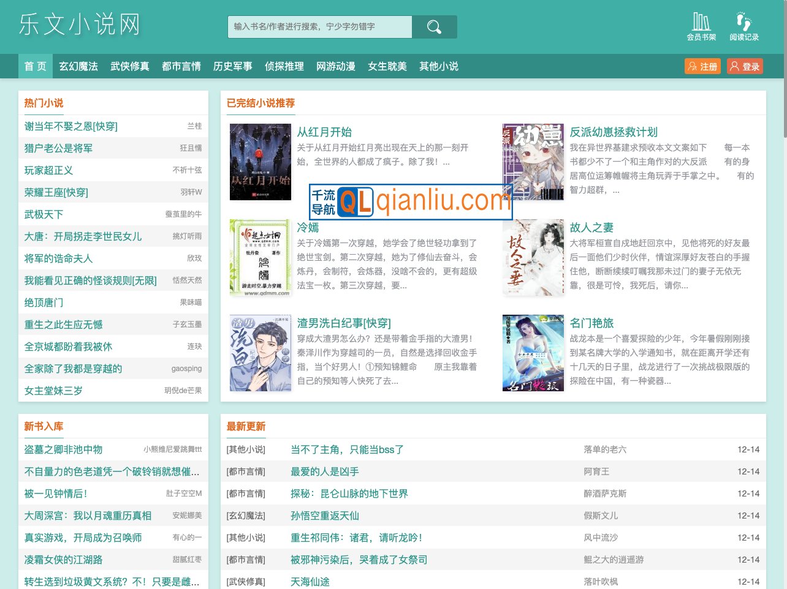Viewport: 787px width, 589px height.
Task: Click the 注册 registration button
Action: [702, 66]
